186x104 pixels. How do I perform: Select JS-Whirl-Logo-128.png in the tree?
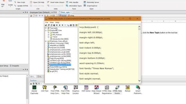click(59, 61)
